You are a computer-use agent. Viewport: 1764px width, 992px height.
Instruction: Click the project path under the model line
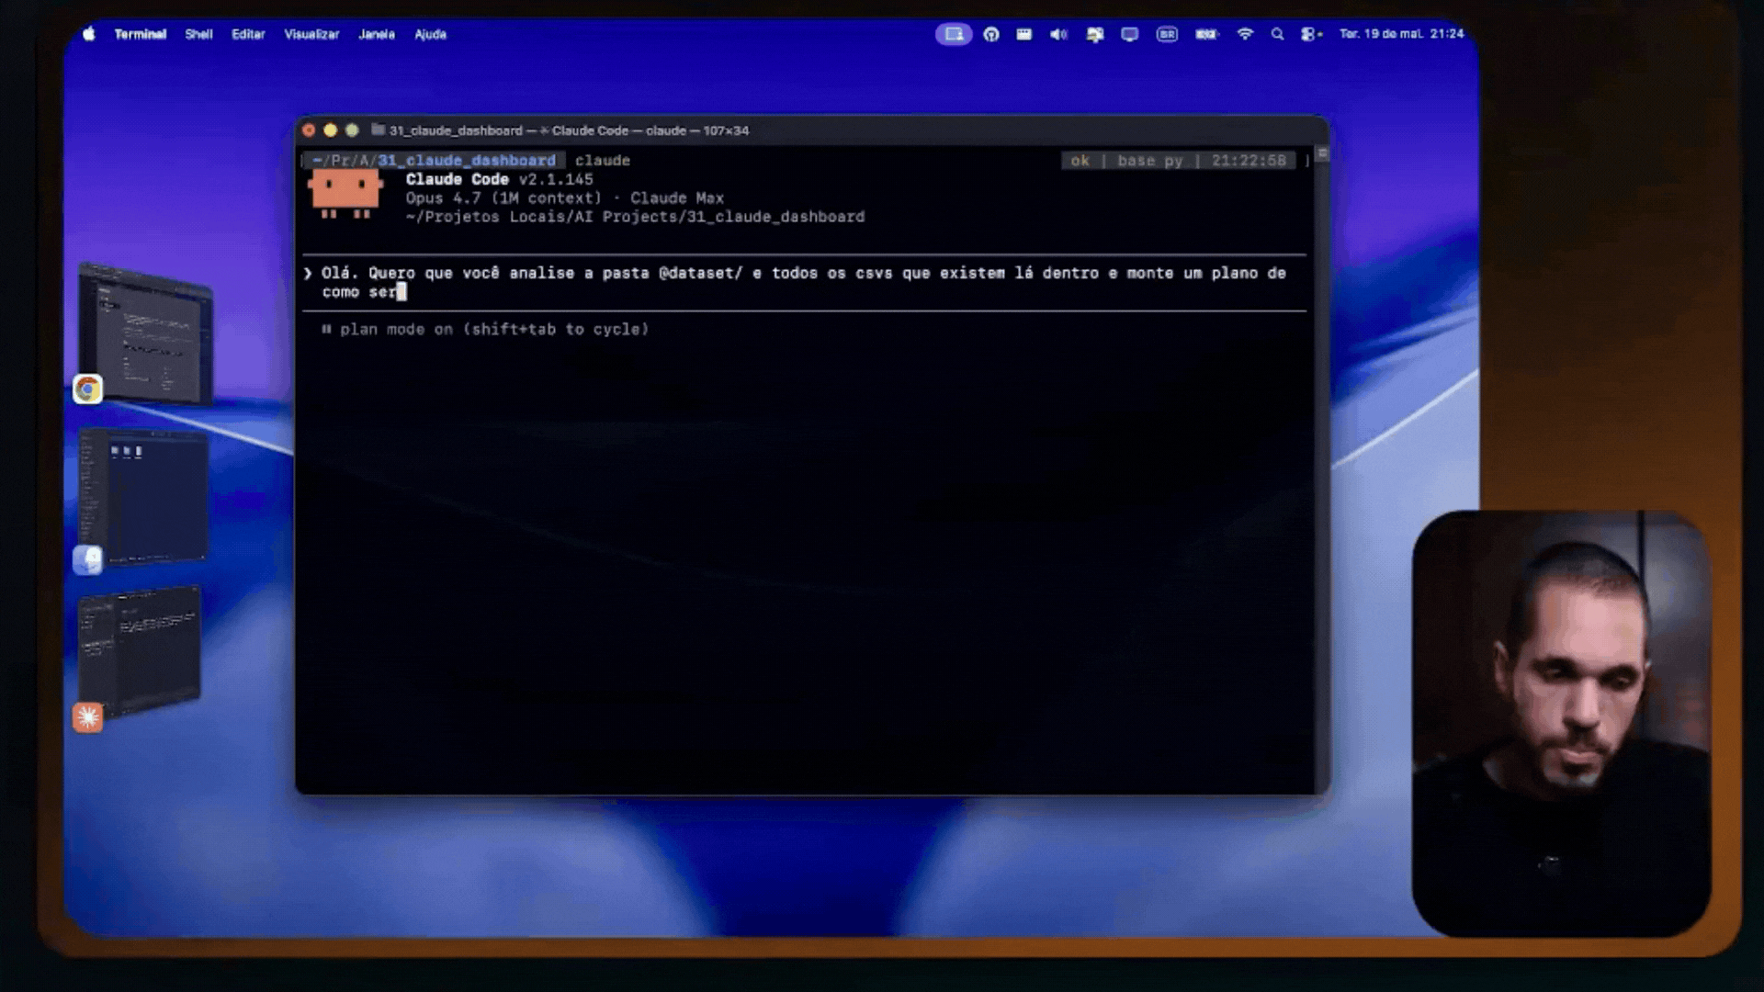click(x=635, y=217)
